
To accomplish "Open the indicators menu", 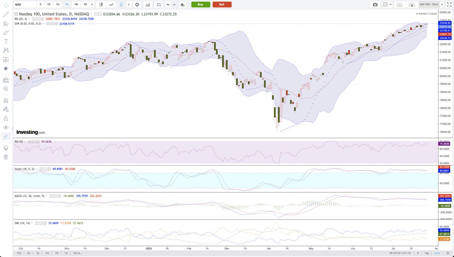I will tap(148, 5).
